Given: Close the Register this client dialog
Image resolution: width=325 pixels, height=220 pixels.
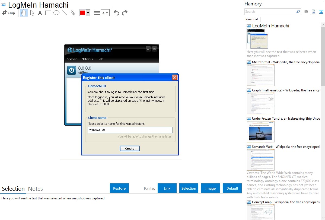Looking at the screenshot, I should (x=175, y=78).
